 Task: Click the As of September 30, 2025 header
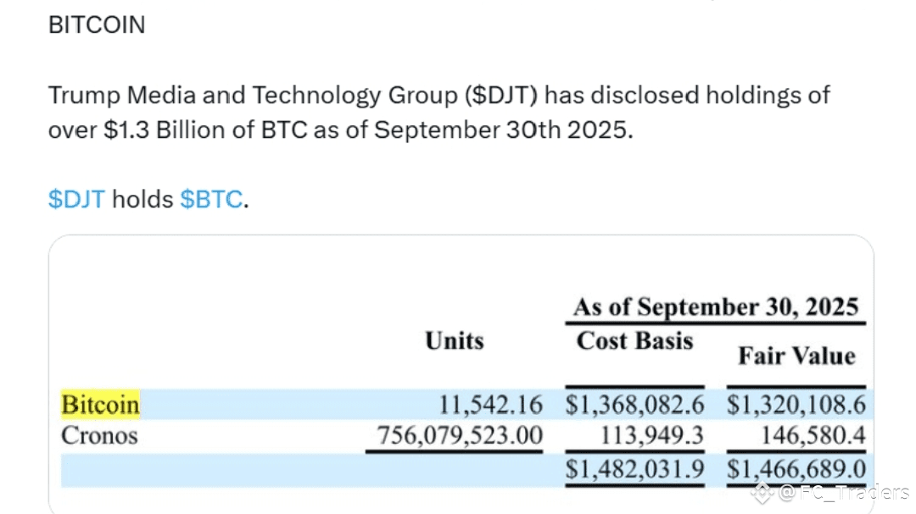(x=716, y=307)
